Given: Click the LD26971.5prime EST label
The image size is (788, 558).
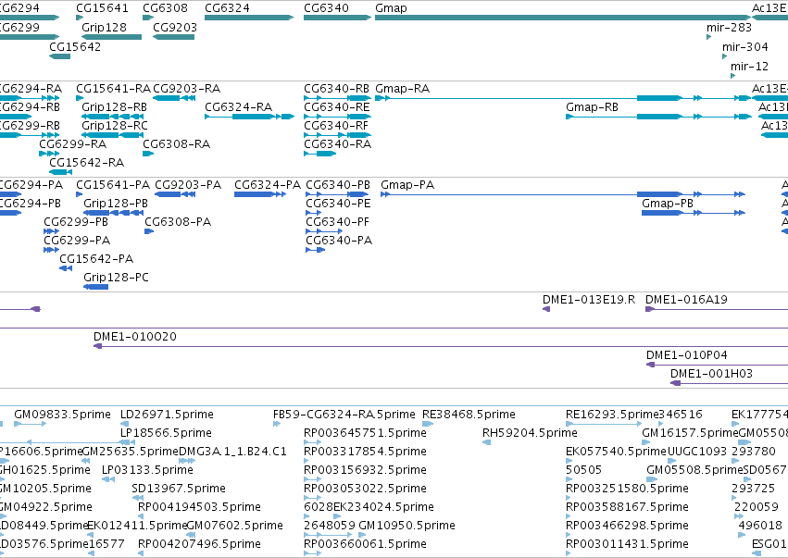Looking at the screenshot, I should click(167, 415).
